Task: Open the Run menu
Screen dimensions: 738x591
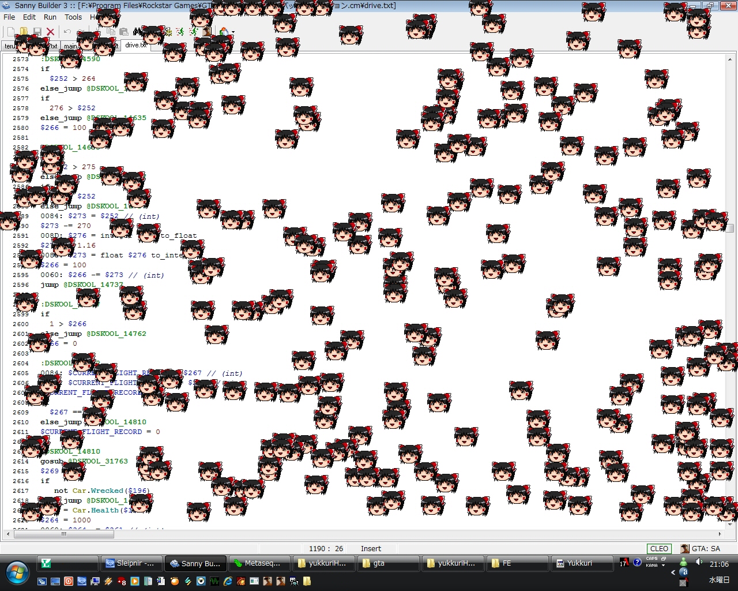Action: [50, 17]
